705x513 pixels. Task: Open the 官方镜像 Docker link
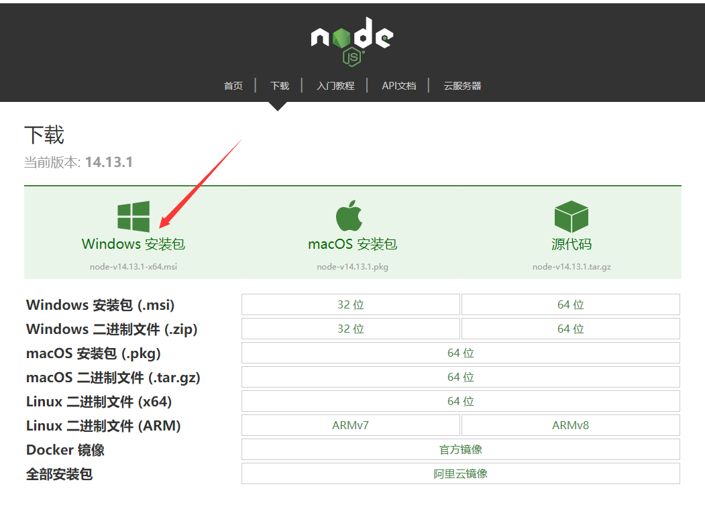click(x=461, y=449)
